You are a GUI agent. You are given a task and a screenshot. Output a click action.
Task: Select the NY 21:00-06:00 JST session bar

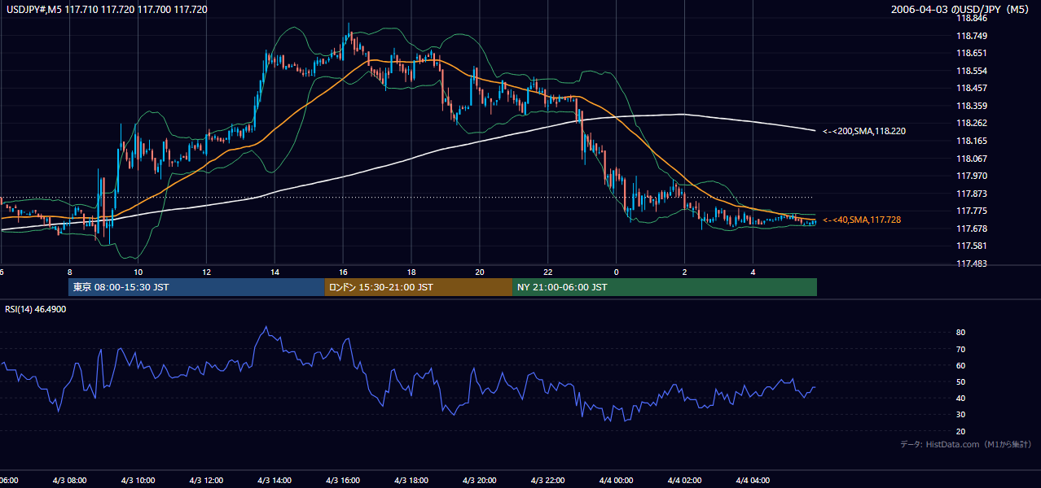pyautogui.click(x=665, y=287)
